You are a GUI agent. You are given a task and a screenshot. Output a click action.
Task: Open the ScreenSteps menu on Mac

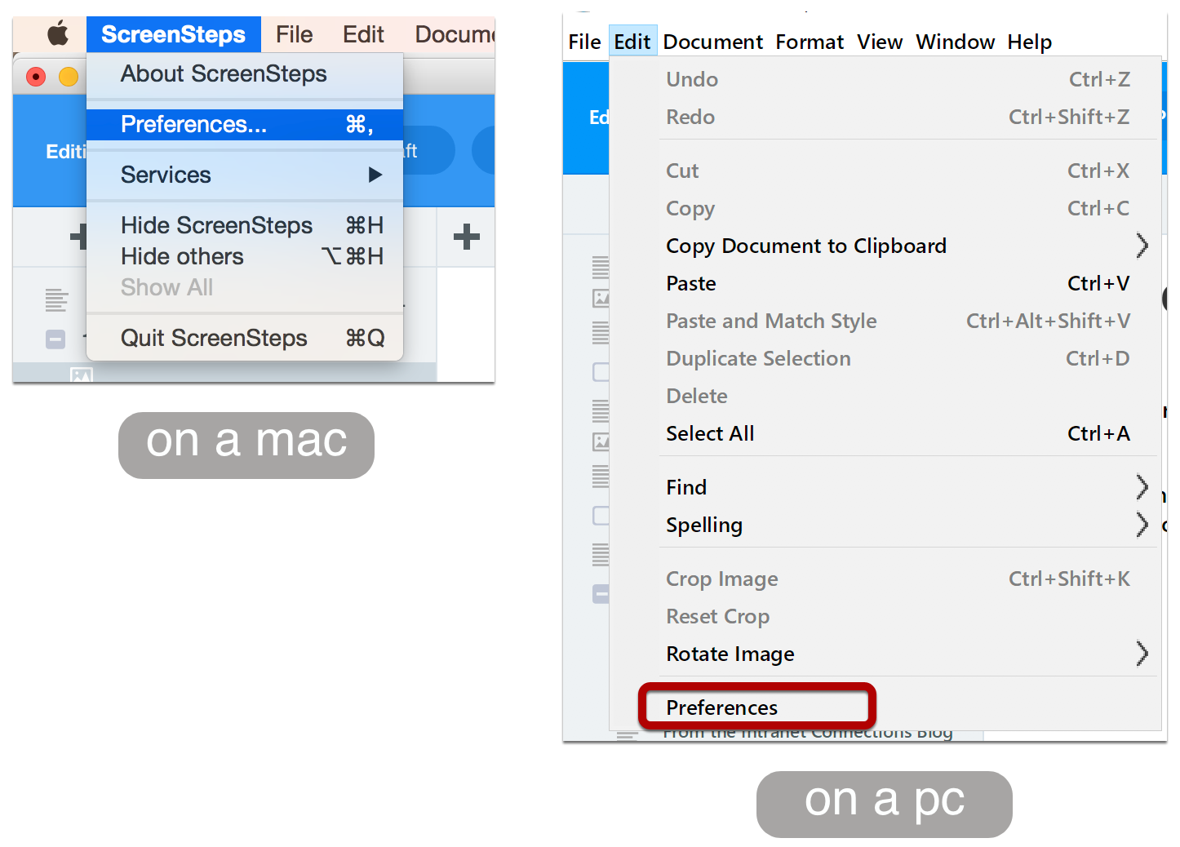tap(173, 34)
